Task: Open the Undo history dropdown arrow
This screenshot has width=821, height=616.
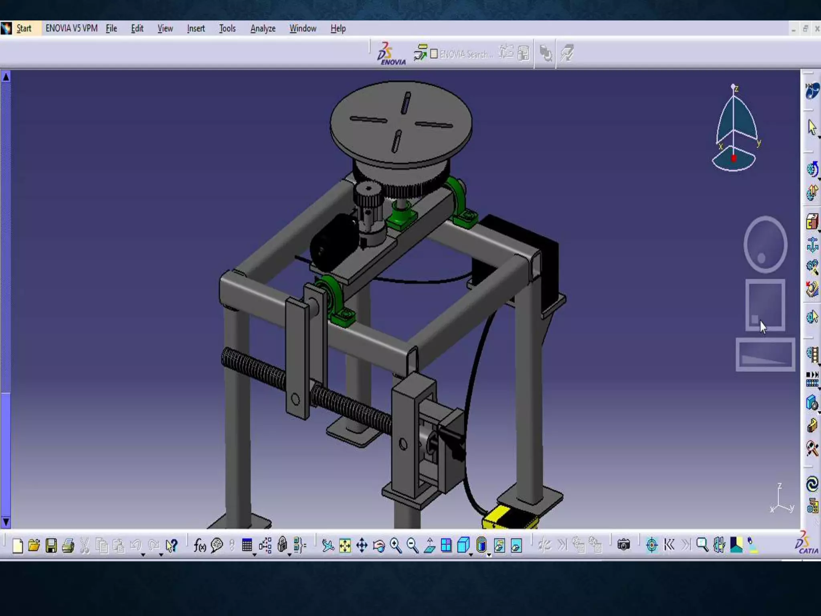Action: 143,555
